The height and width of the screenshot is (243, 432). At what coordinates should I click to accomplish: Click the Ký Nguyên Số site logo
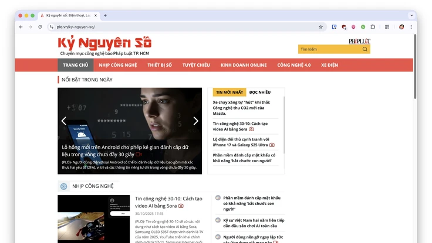(x=104, y=43)
